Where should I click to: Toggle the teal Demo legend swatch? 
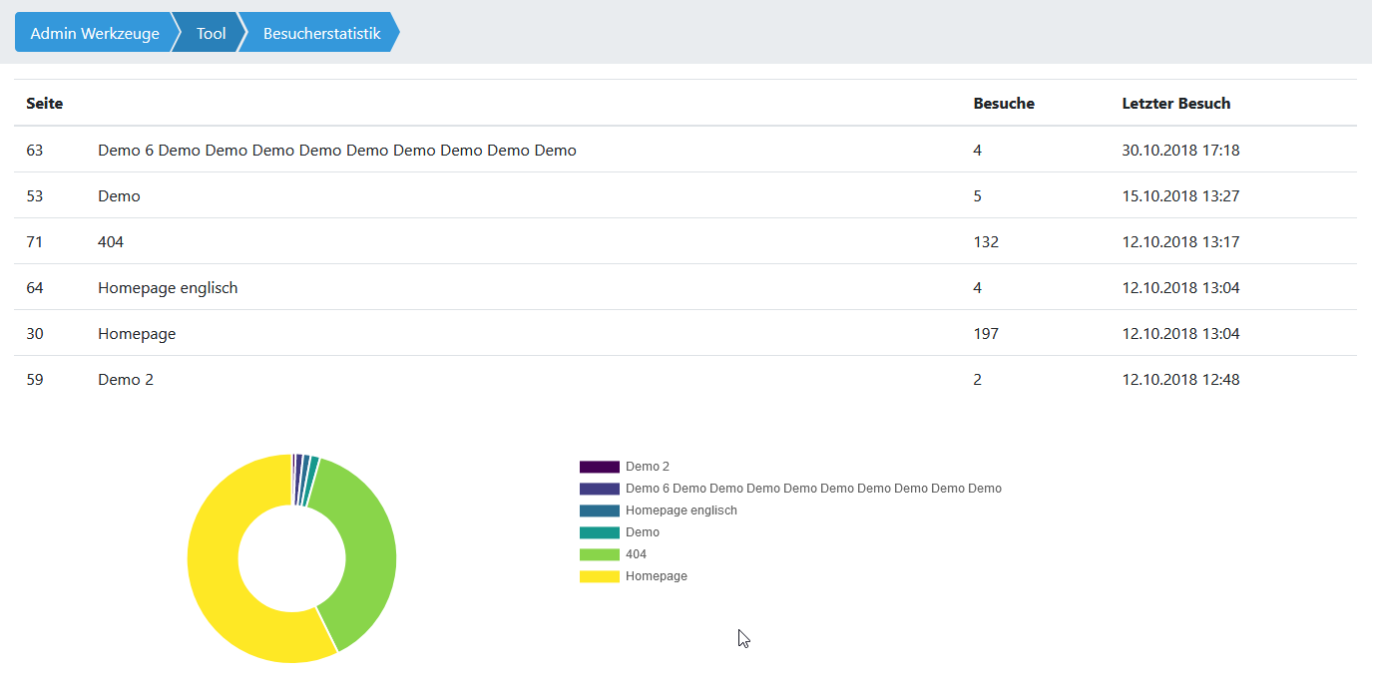600,532
